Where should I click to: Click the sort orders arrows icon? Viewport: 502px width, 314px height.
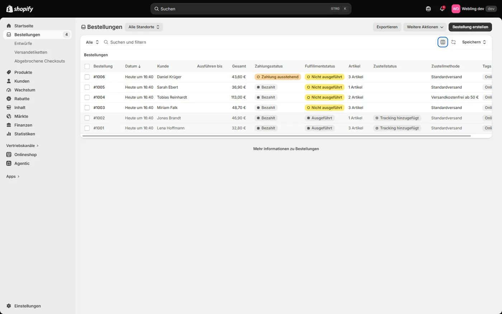coord(453,42)
